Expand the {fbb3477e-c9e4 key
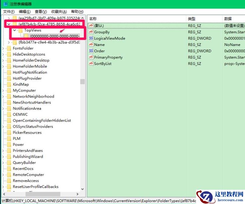 coord(9,42)
